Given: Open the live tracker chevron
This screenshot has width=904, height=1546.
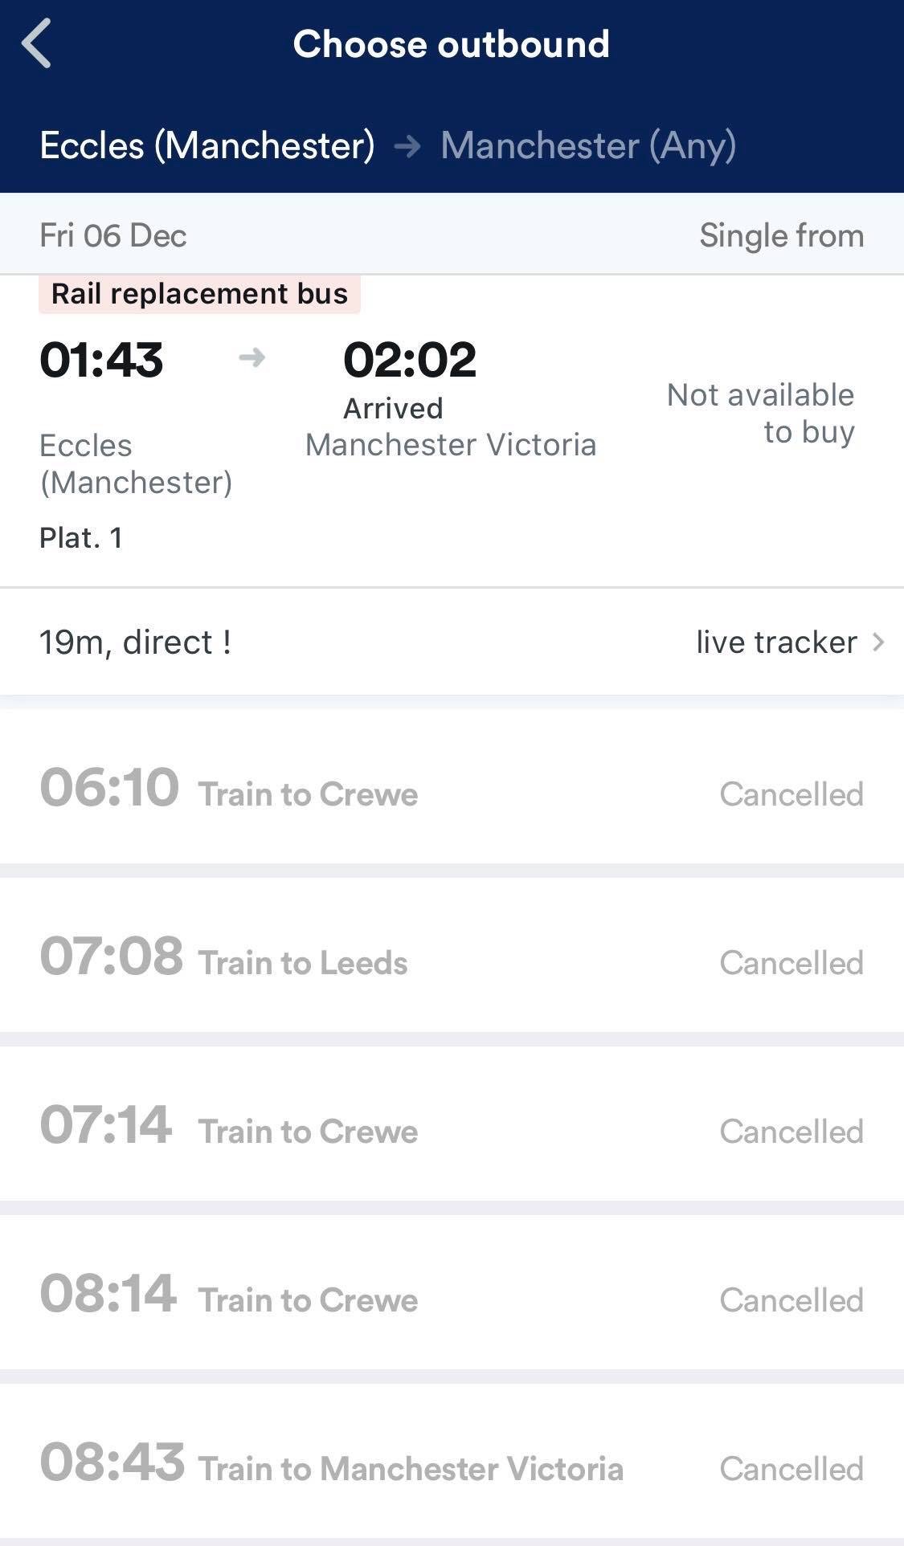Looking at the screenshot, I should [x=878, y=642].
